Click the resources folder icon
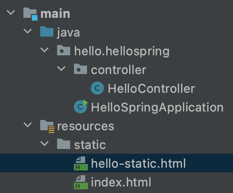The height and width of the screenshot is (193, 233). tap(47, 126)
